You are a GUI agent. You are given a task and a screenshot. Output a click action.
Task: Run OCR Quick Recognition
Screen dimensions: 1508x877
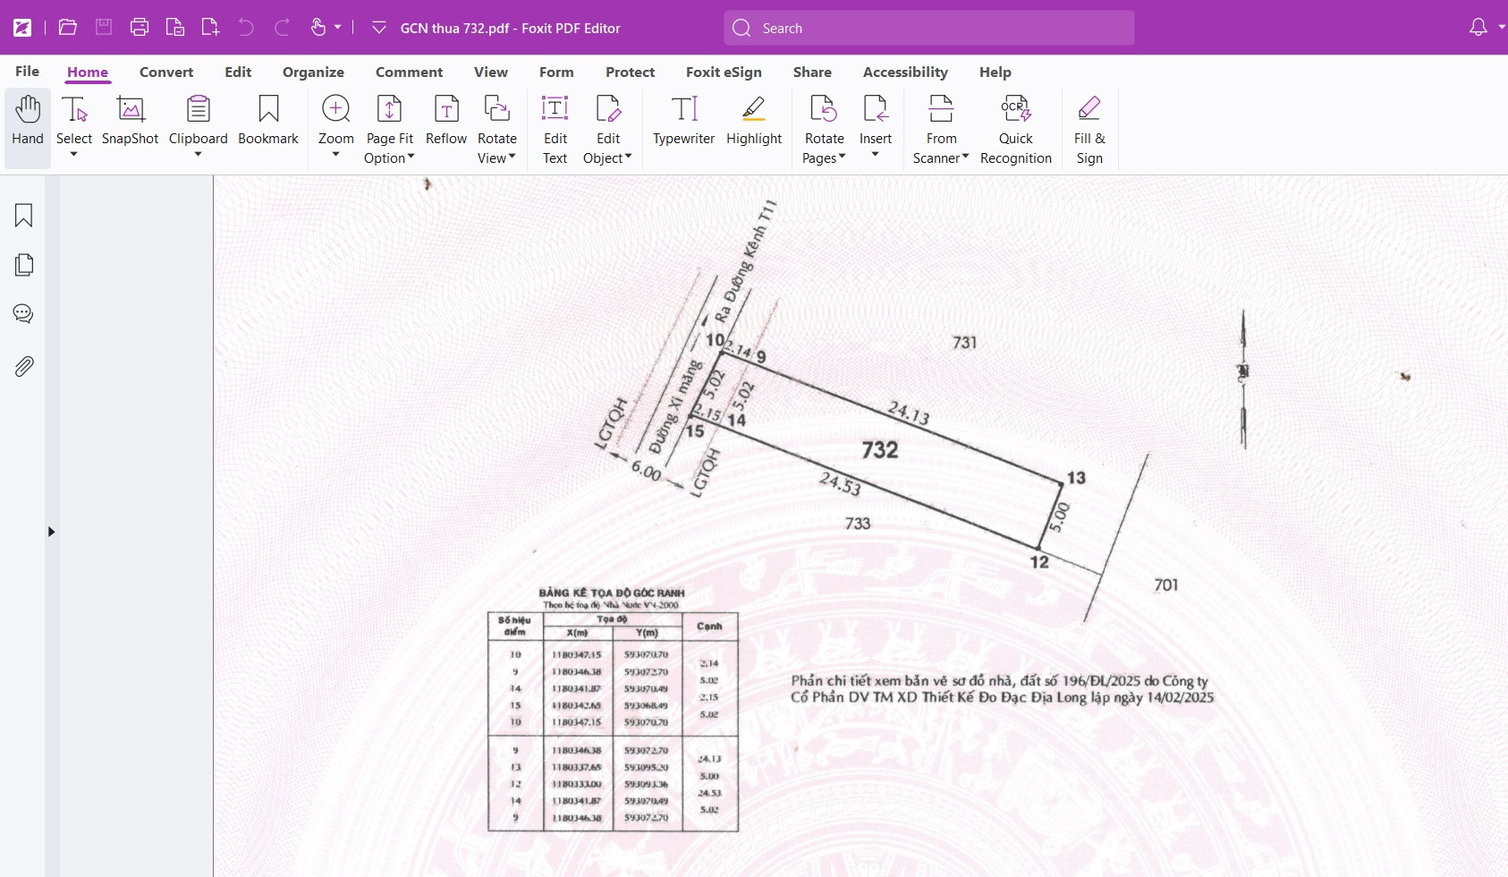(x=1016, y=130)
